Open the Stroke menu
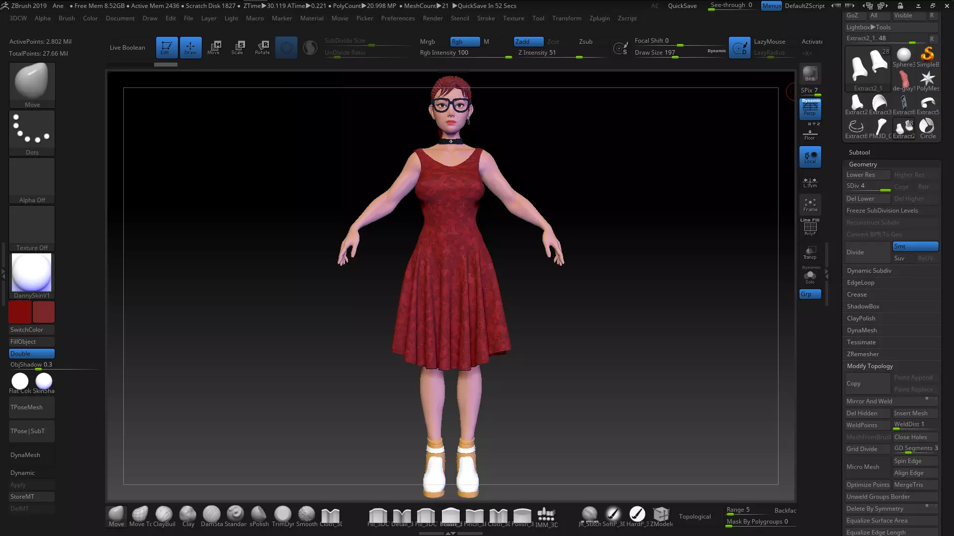The image size is (954, 536). tap(486, 18)
